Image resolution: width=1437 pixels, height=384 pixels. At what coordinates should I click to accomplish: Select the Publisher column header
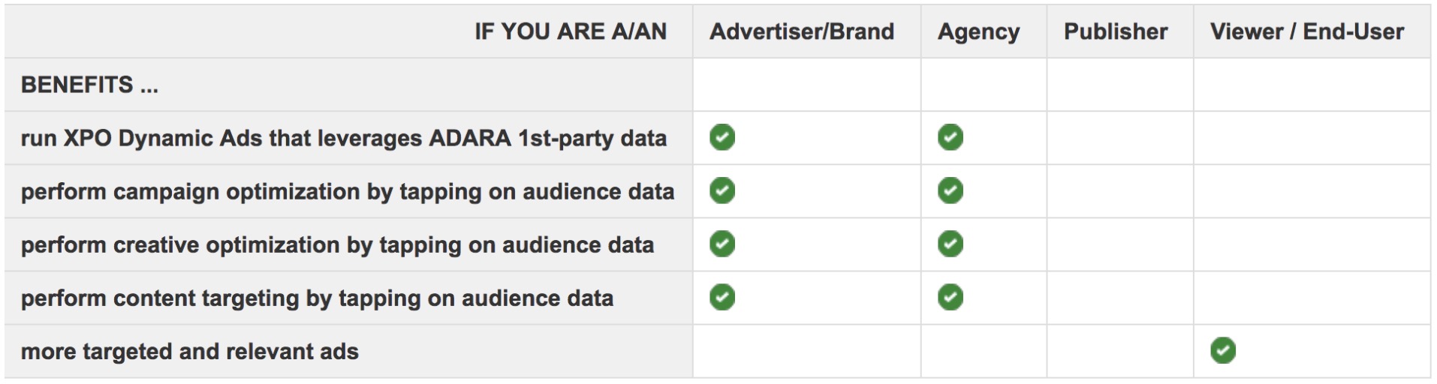pos(1116,31)
